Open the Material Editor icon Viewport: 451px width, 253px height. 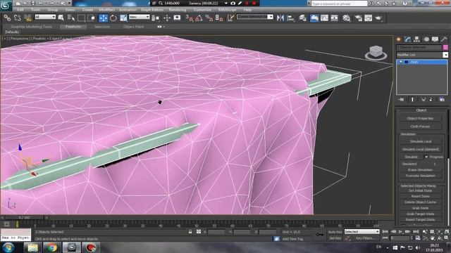click(346, 18)
